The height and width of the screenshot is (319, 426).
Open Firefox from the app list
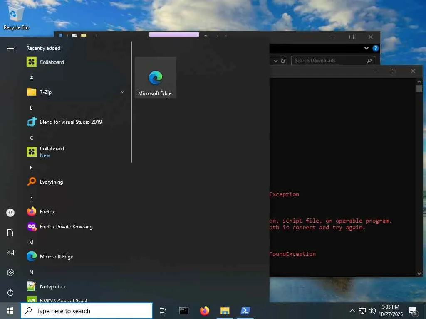click(76, 211)
